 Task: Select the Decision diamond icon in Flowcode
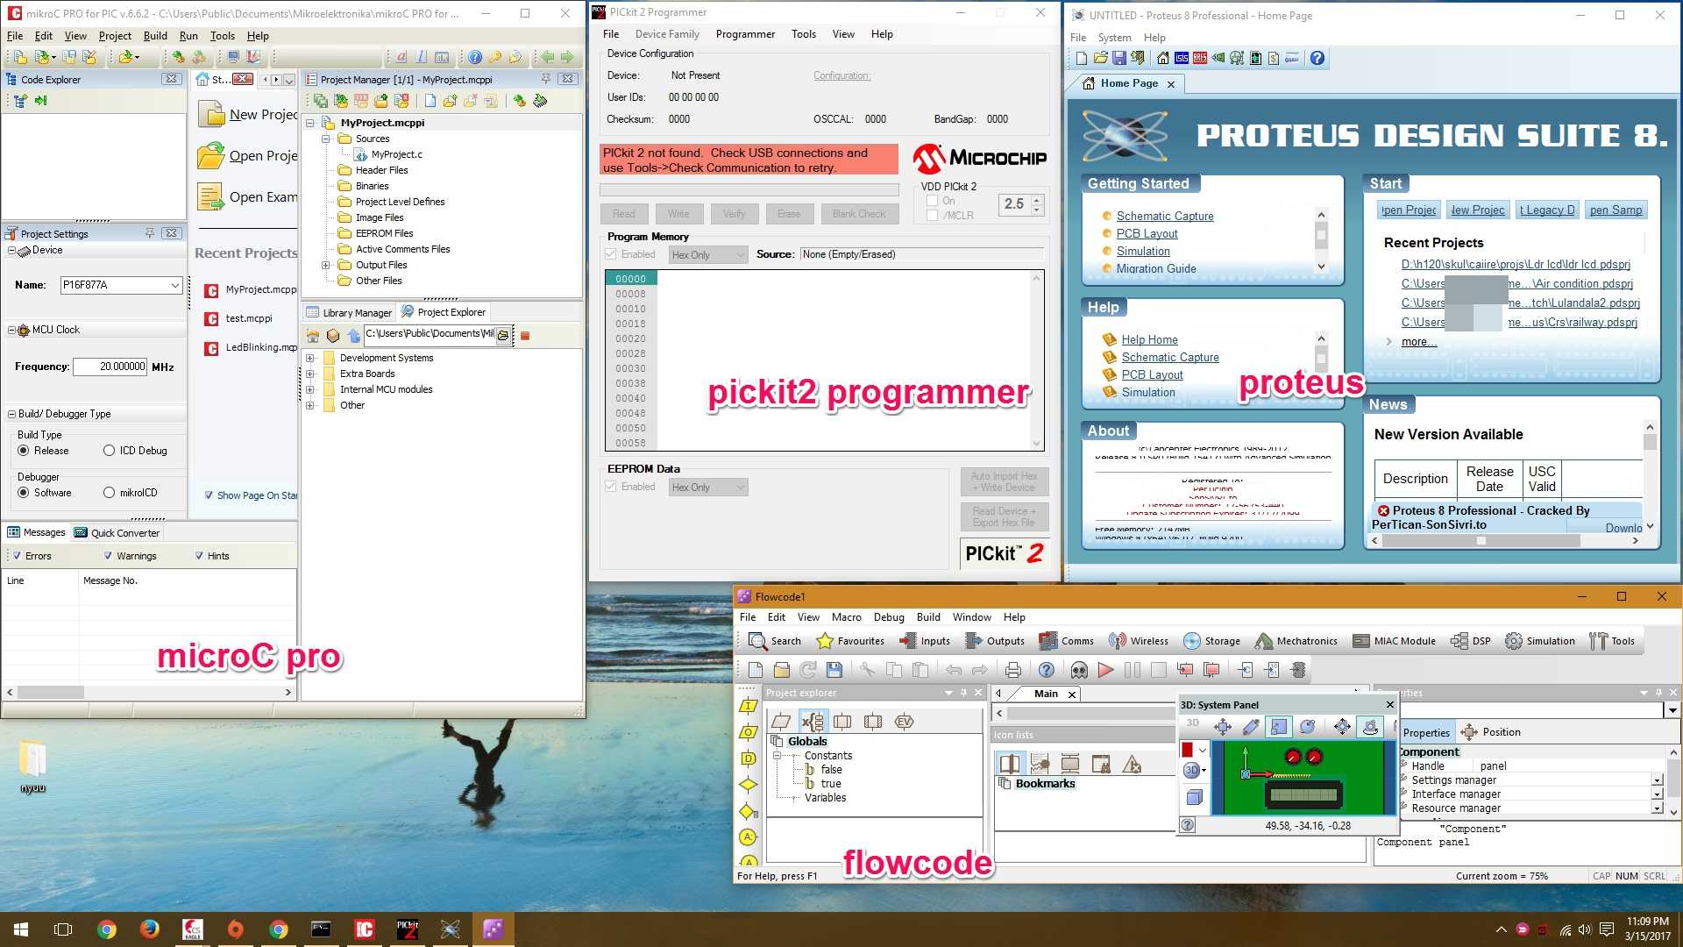tap(748, 785)
